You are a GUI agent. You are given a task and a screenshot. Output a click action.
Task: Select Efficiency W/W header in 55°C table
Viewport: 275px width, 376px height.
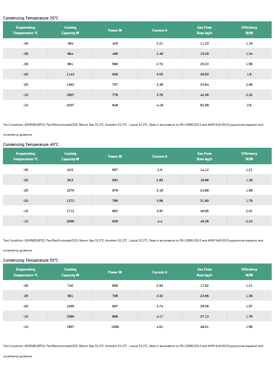[x=249, y=272]
